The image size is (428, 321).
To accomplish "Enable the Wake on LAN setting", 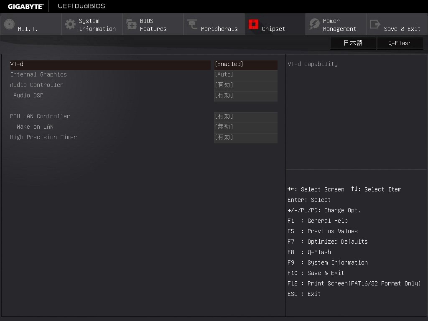I will pyautogui.click(x=245, y=126).
